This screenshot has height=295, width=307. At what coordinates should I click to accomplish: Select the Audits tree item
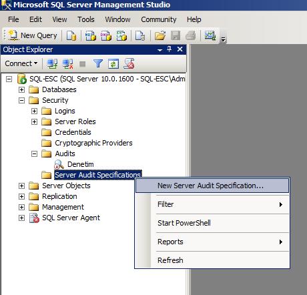pyautogui.click(x=65, y=154)
